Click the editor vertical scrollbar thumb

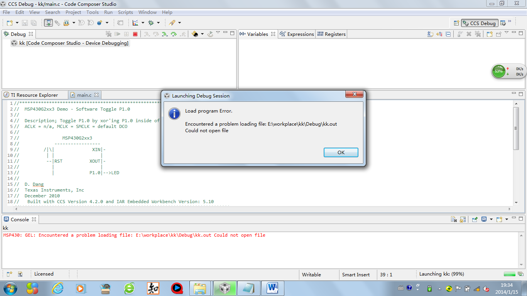click(516, 128)
